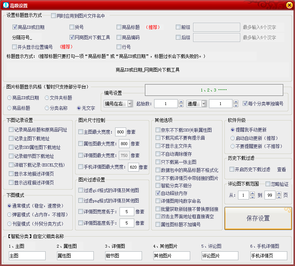Decrease 到 page value with down arrow
Screen dimensions: 295x266
(279, 197)
